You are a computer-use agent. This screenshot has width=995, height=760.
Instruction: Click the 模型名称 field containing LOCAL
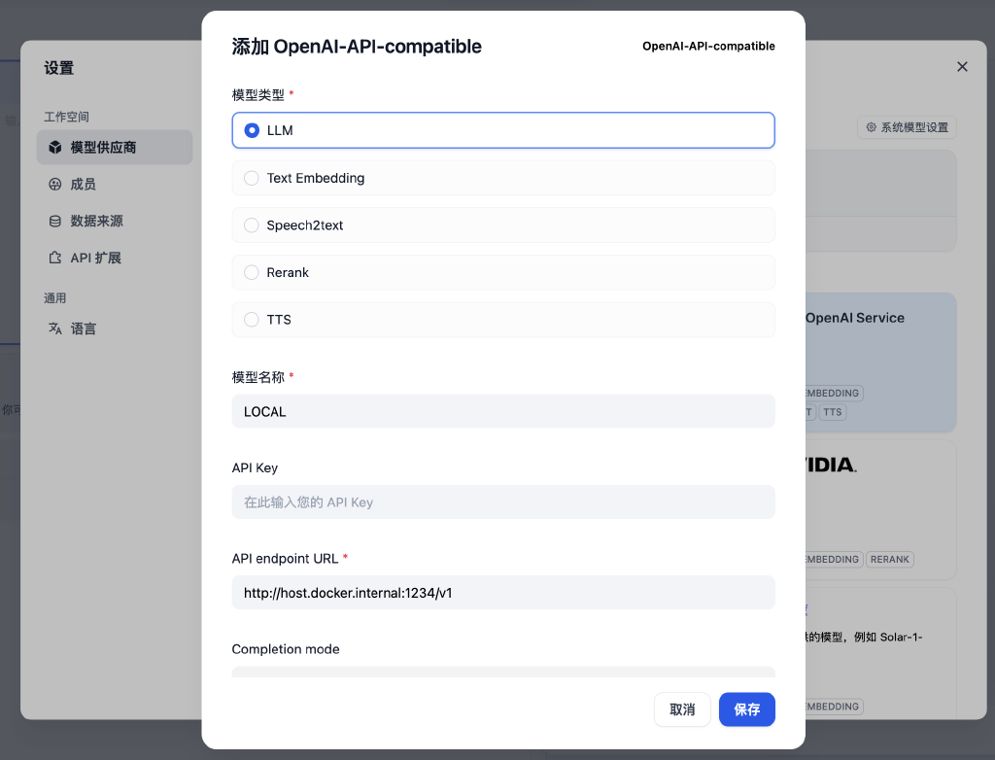pyautogui.click(x=503, y=411)
